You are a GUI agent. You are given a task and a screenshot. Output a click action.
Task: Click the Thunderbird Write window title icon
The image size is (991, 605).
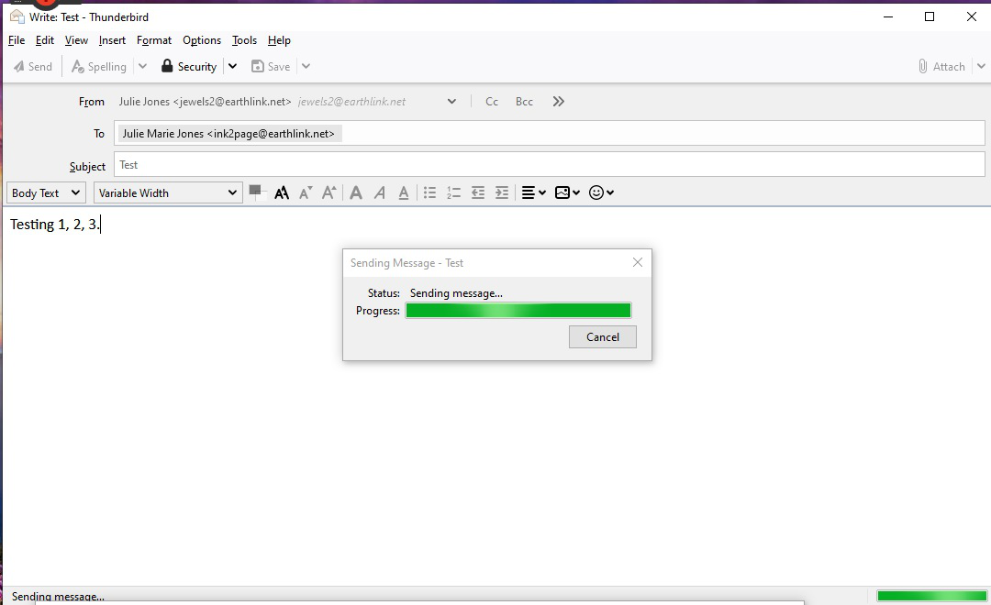tap(17, 16)
